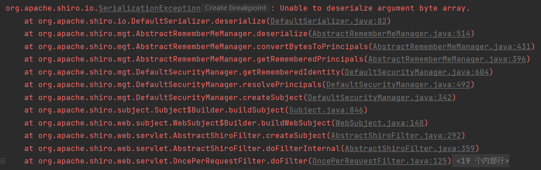Open AbstractShiroFilter.java:359 link
Screen dimensions: 541x170
[410, 148]
